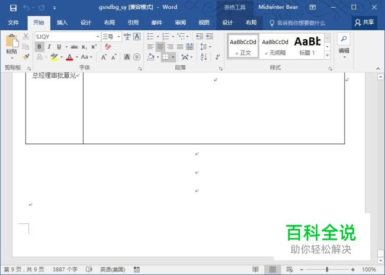The image size is (385, 275).
Task: Toggle subscript formatting
Action: (x=84, y=47)
